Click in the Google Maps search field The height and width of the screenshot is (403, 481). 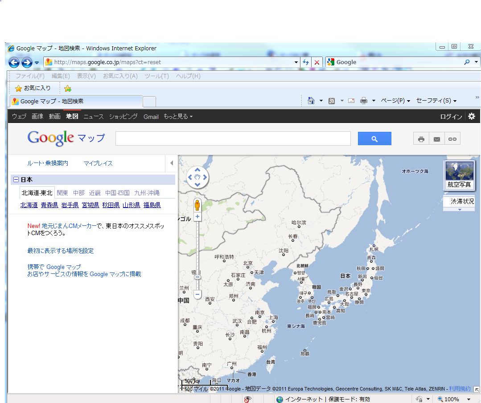click(x=233, y=138)
